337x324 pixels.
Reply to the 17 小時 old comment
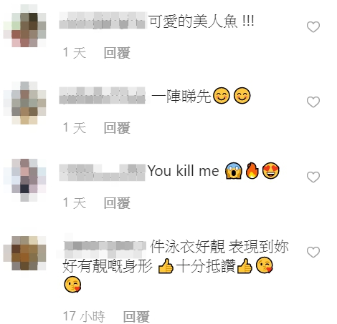(136, 317)
